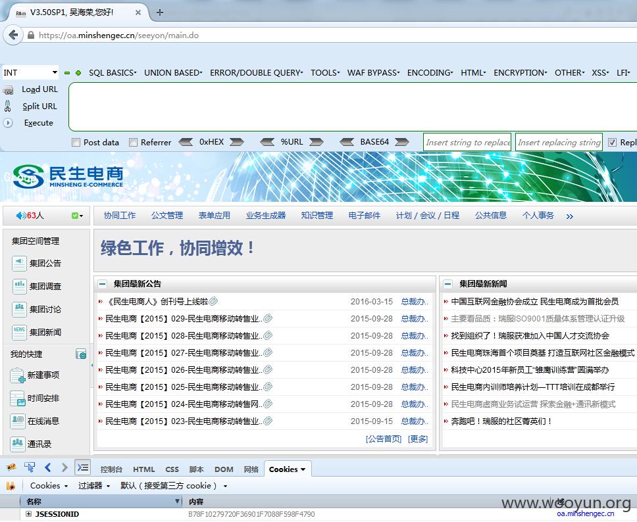The image size is (637, 522).
Task: Open the 过滤器 dropdown
Action: (x=94, y=486)
